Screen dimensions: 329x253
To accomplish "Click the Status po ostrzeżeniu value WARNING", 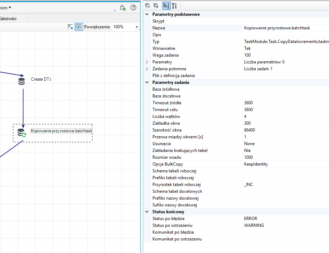I will 254,225.
